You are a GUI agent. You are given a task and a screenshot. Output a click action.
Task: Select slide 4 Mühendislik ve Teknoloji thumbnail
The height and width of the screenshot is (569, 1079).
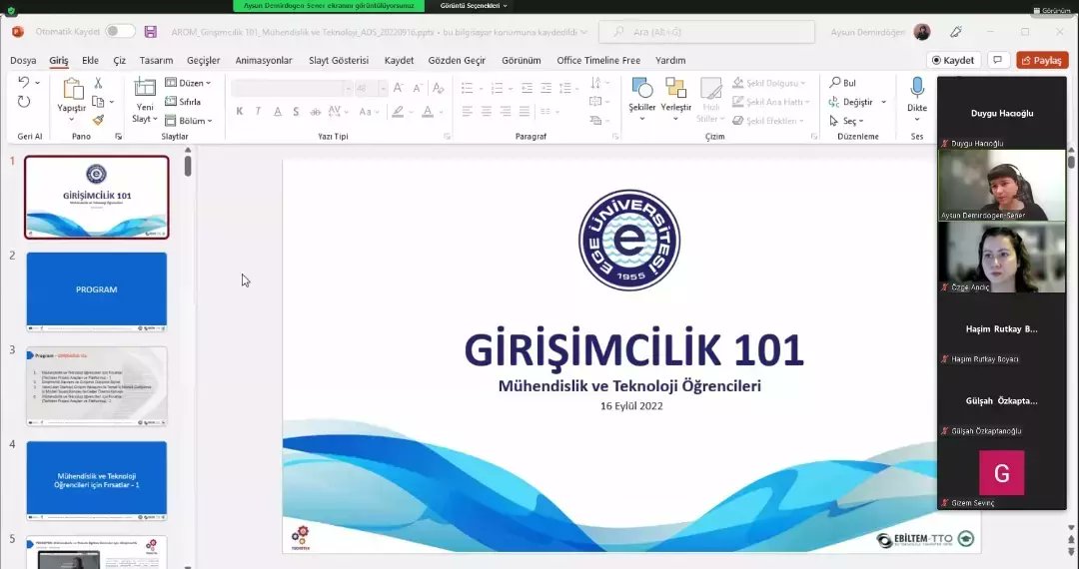[x=96, y=480]
